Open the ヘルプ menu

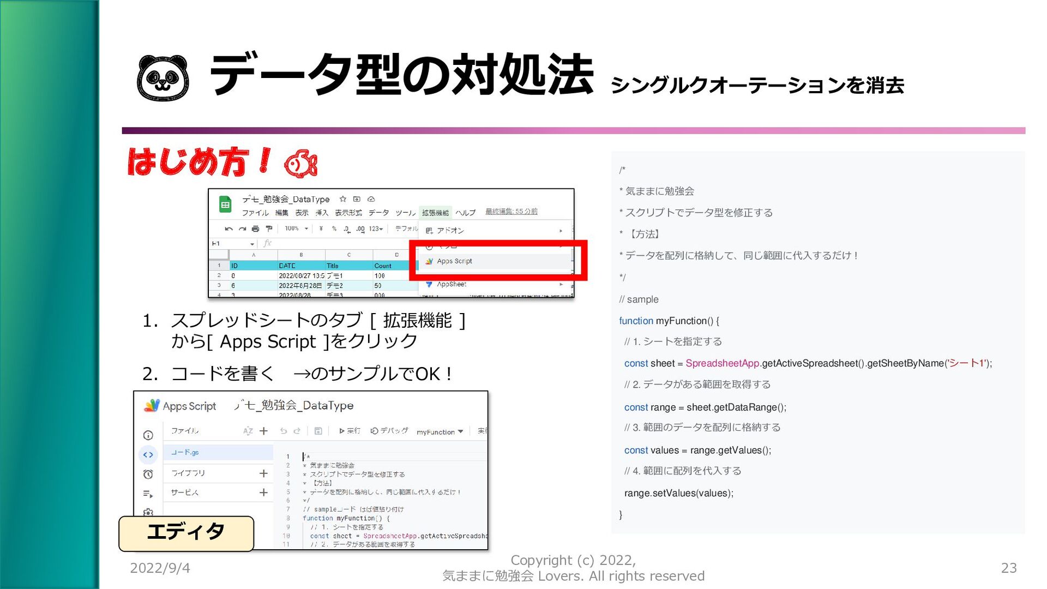465,213
